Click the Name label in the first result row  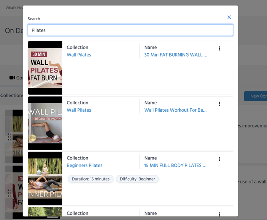pyautogui.click(x=151, y=47)
